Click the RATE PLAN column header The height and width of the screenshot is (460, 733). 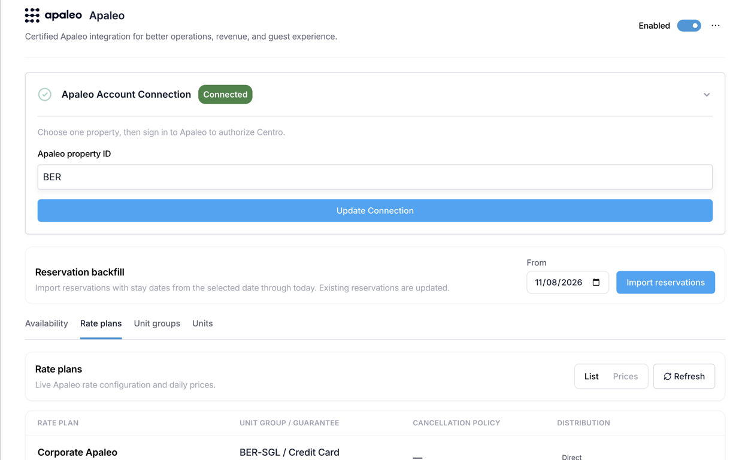[x=58, y=423]
